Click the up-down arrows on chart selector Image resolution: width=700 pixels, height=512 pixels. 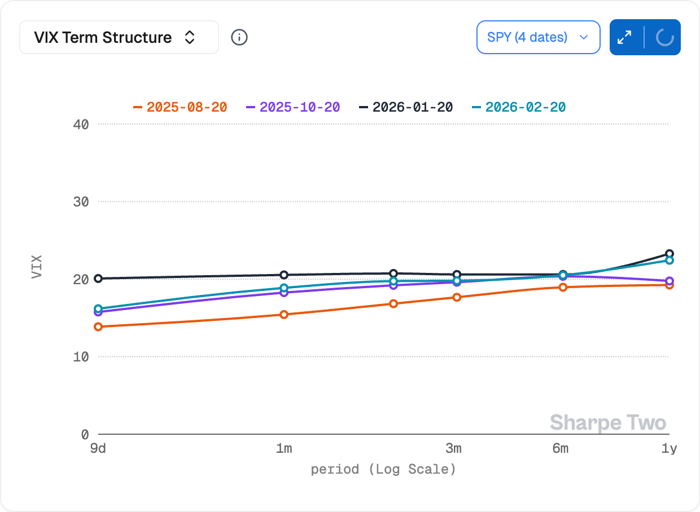(190, 38)
